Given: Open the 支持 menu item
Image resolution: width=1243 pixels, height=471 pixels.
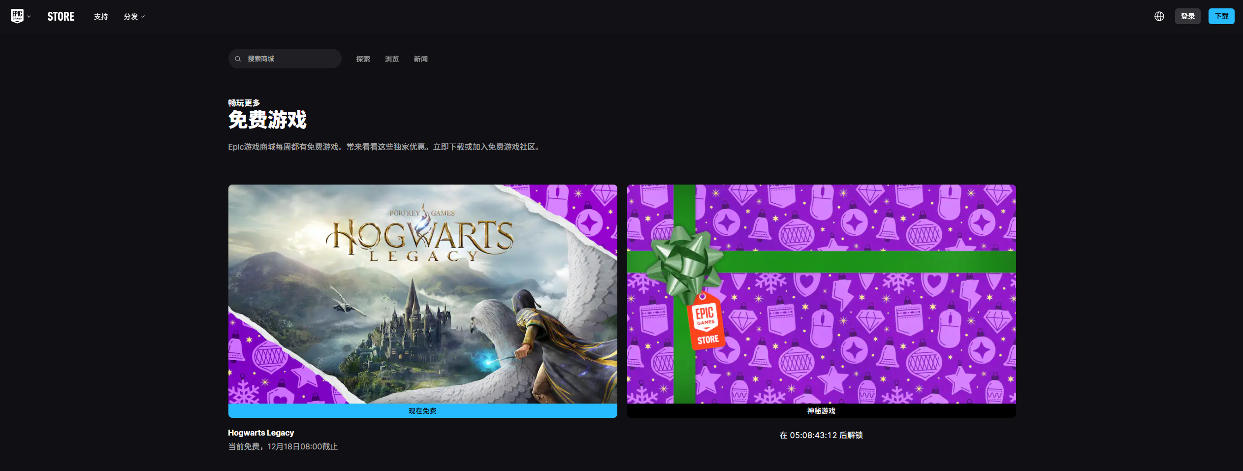Looking at the screenshot, I should click(x=101, y=17).
